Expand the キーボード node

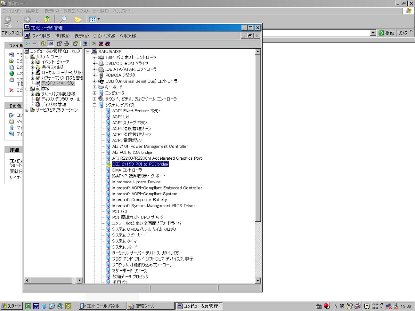point(94,87)
